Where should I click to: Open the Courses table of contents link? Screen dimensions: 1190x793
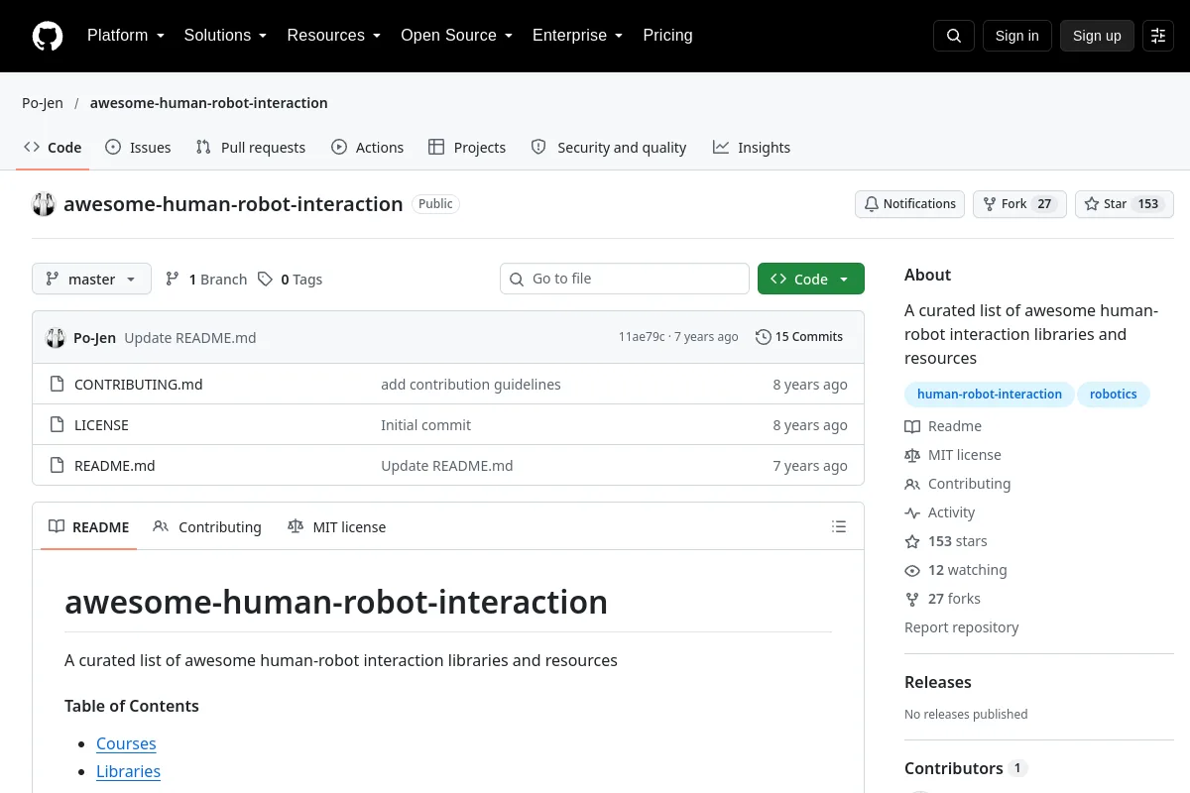pos(126,743)
